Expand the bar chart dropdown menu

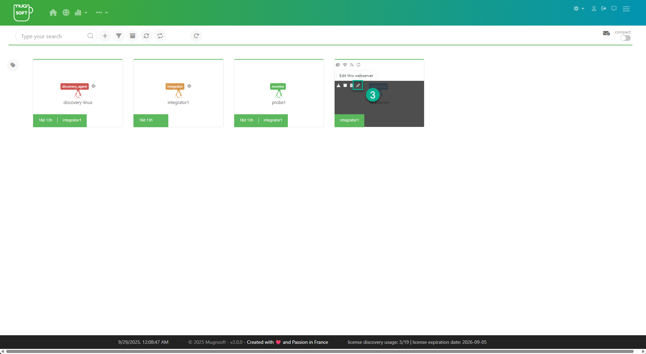pos(81,13)
